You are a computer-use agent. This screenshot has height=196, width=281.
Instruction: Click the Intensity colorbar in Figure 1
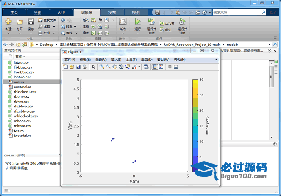(x=195, y=125)
